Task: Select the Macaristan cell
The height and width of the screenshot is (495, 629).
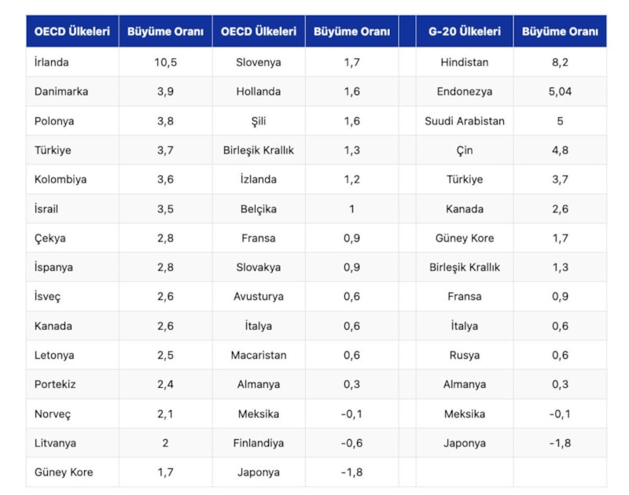Action: 259,355
